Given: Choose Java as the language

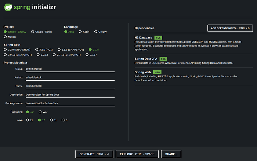Looking at the screenshot, I should [69, 32].
